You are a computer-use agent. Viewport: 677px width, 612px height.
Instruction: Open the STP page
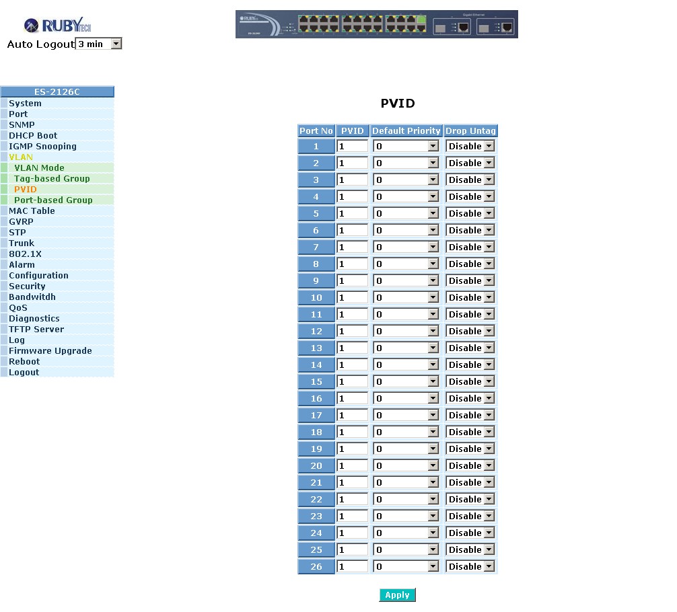click(x=17, y=233)
